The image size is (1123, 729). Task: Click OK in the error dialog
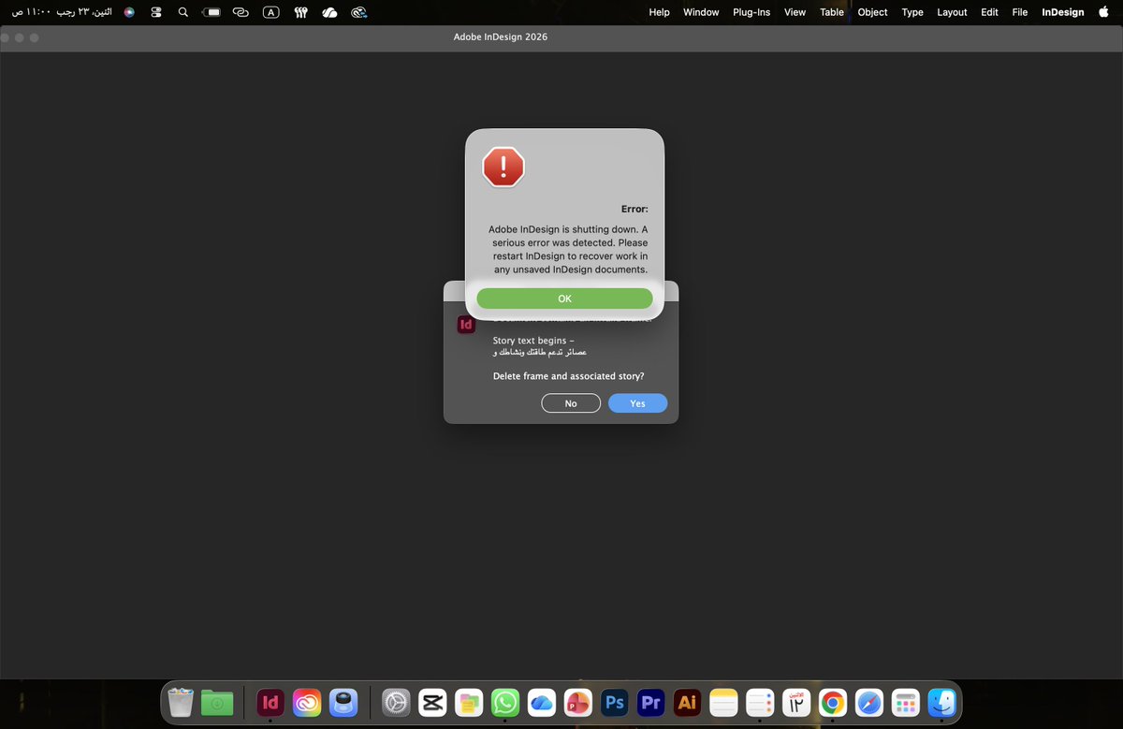coord(564,299)
